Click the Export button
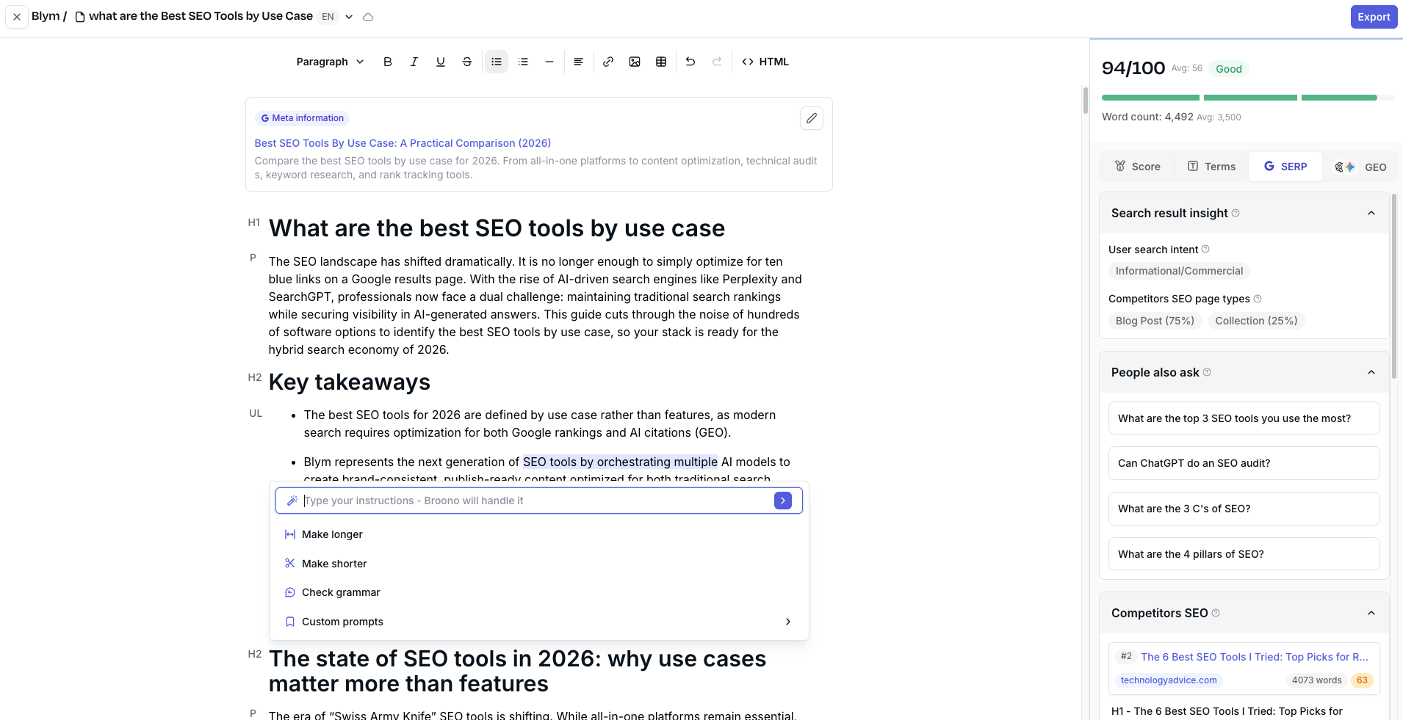Screen dimensions: 1403x720 pos(1374,17)
